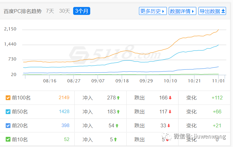Click the green up arrow next to 54
233x147 pixels.
pos(117,125)
